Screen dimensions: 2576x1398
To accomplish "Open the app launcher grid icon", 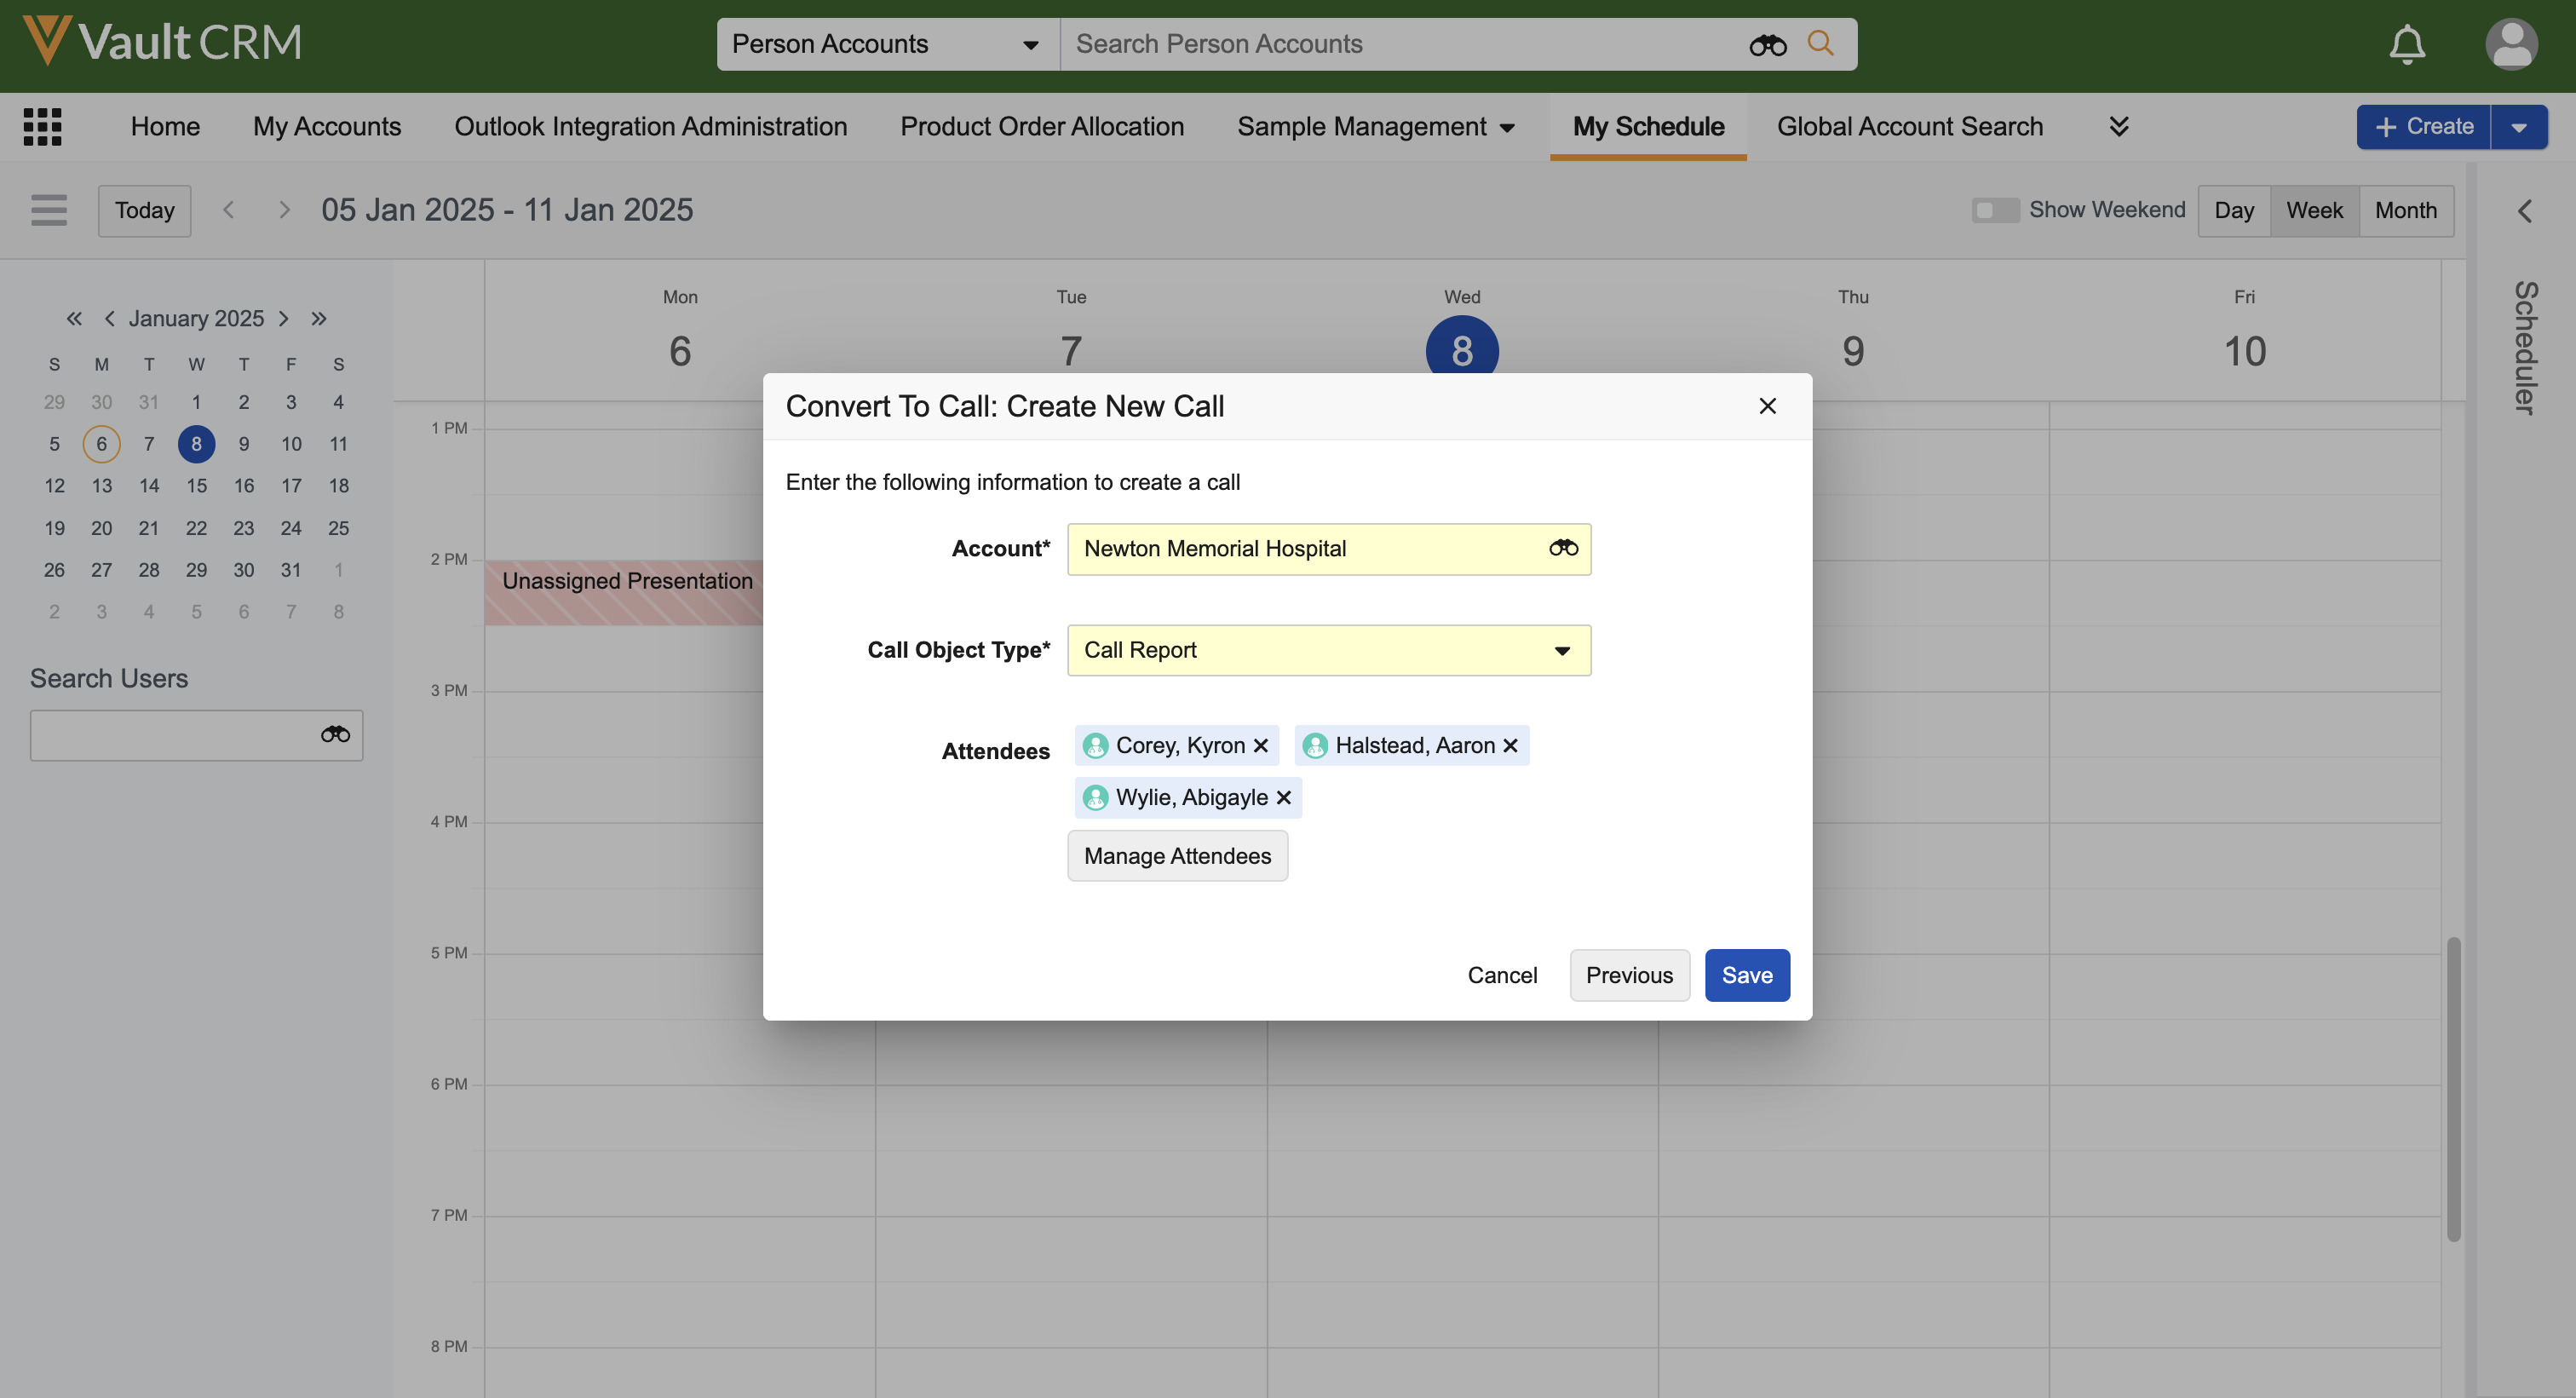I will point(43,126).
